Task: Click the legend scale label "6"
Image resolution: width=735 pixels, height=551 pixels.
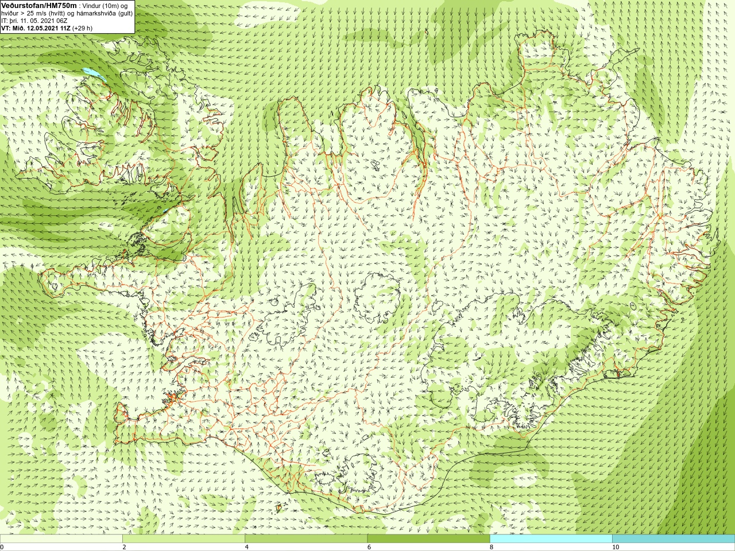Action: [x=369, y=547]
